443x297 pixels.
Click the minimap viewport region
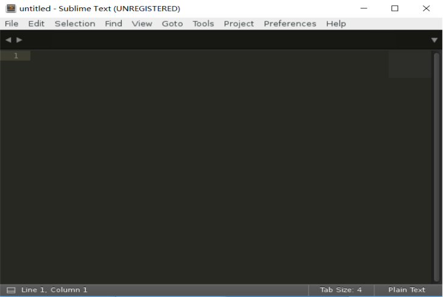[x=410, y=64]
